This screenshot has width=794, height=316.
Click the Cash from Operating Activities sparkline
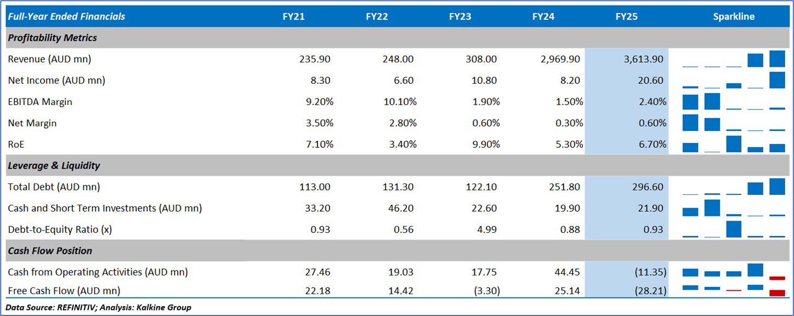pyautogui.click(x=734, y=272)
